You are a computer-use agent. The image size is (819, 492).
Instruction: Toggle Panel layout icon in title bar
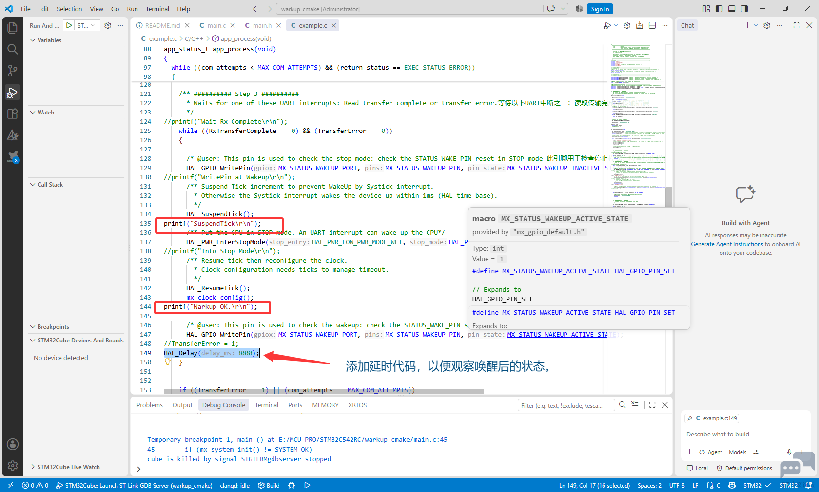[732, 9]
